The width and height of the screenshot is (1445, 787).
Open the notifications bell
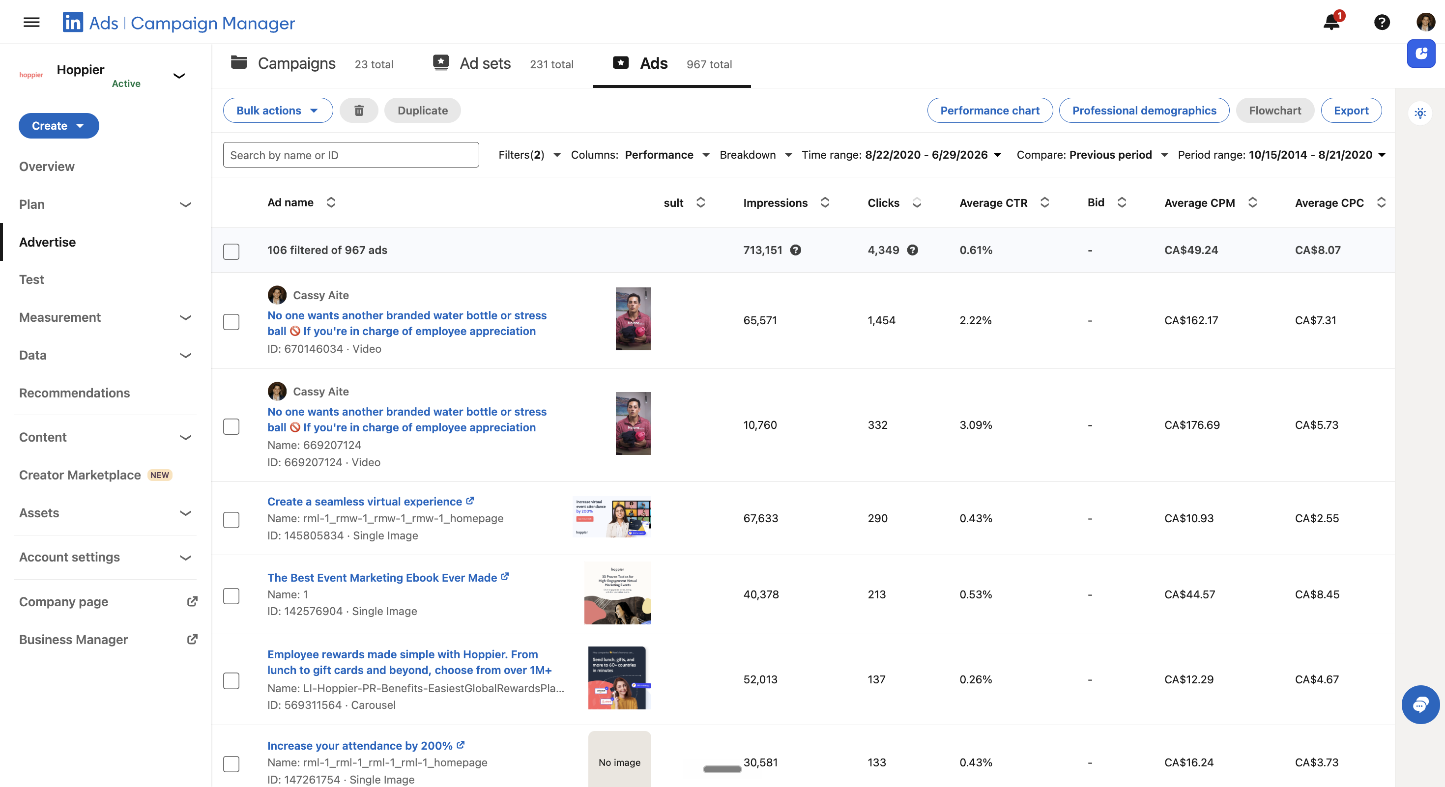coord(1331,23)
